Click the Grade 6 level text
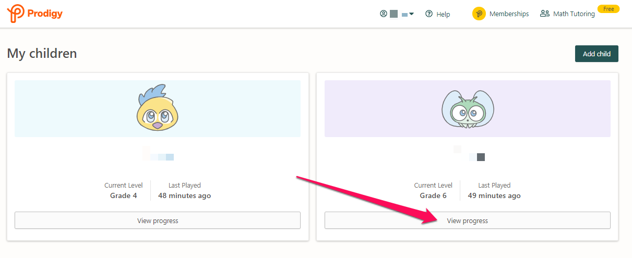 pos(433,196)
